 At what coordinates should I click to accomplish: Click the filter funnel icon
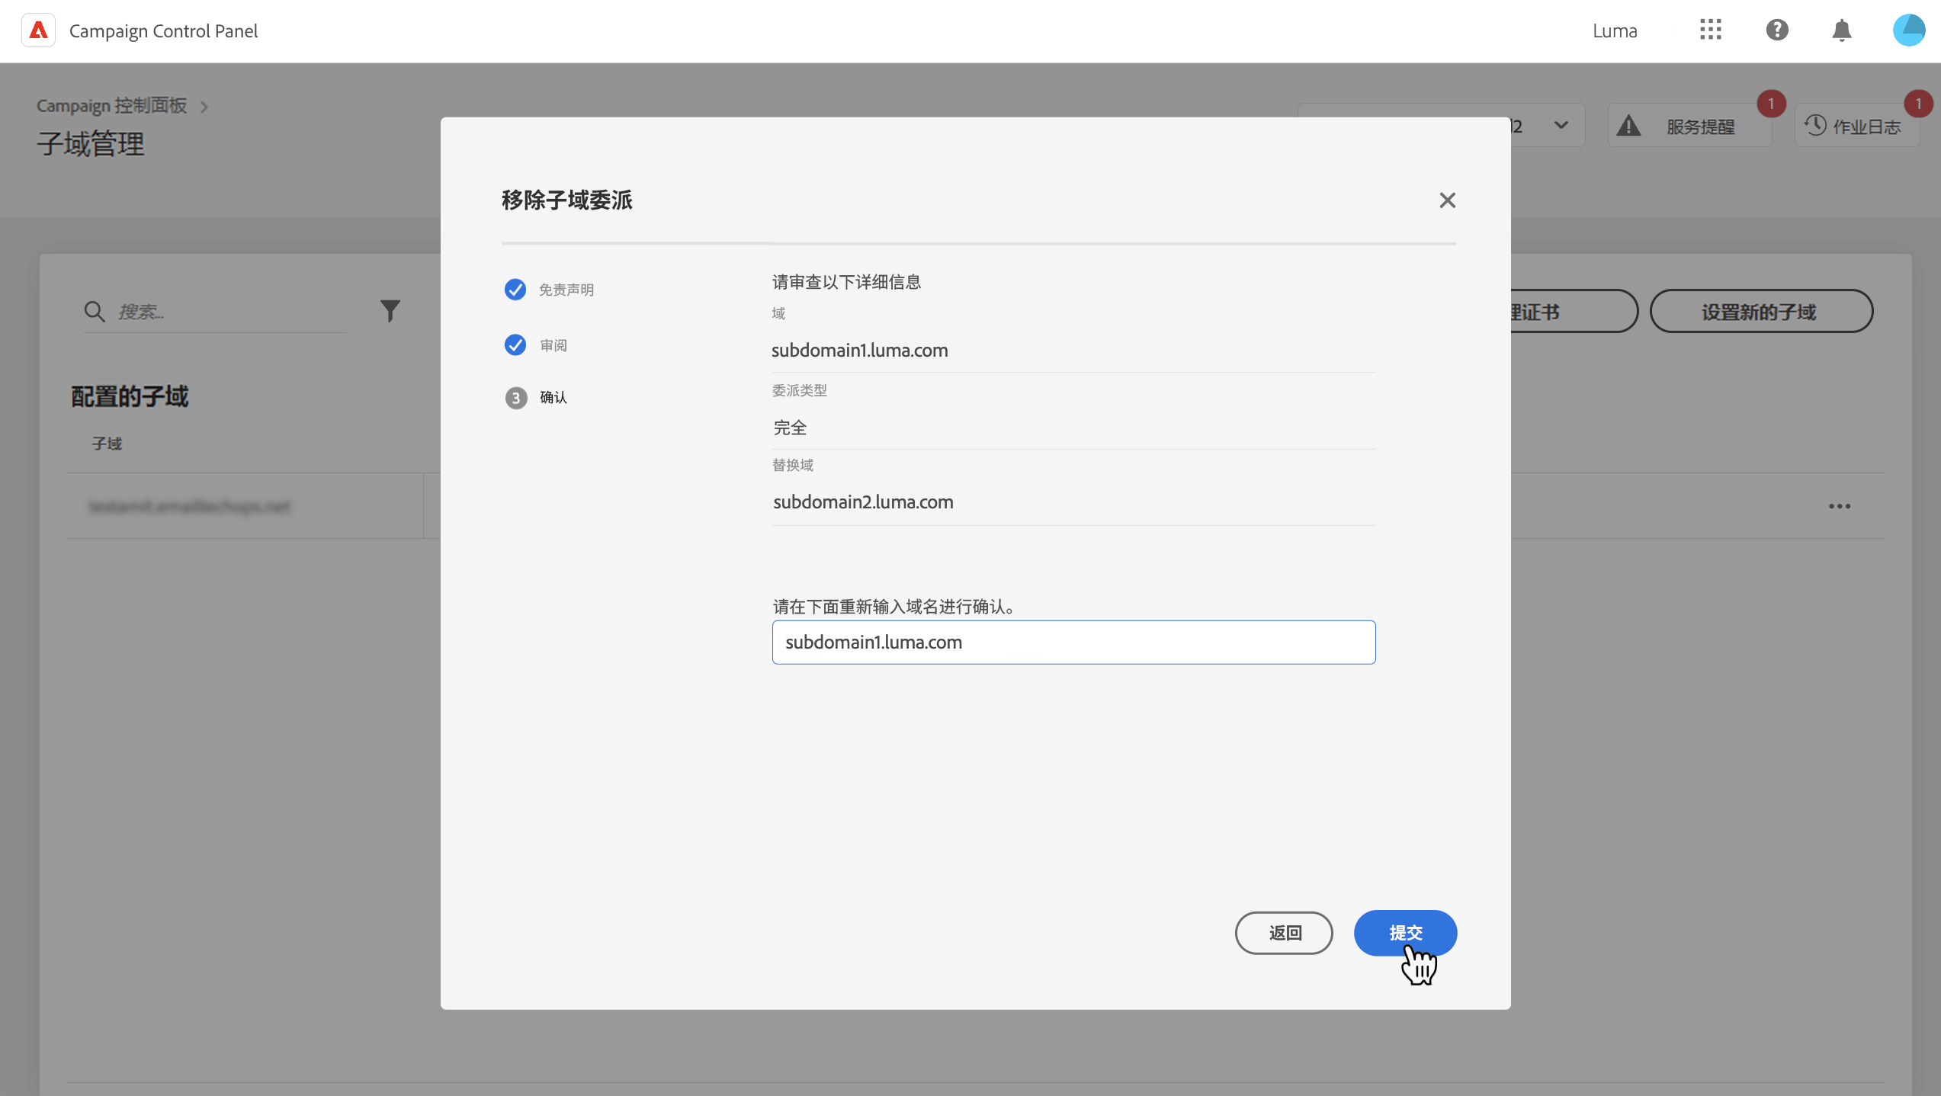click(x=390, y=311)
